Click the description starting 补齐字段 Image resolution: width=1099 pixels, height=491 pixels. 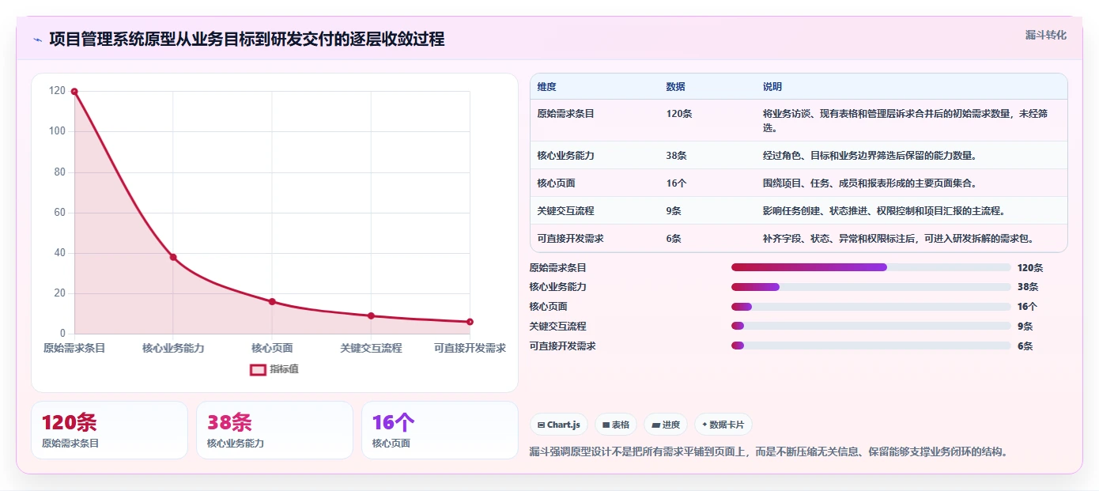point(898,239)
